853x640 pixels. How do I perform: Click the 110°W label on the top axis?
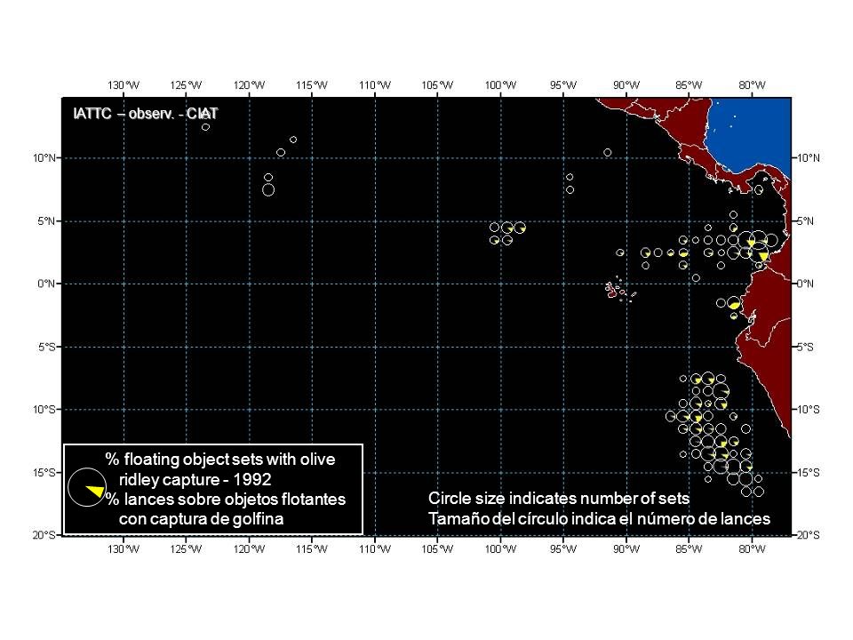coord(375,85)
